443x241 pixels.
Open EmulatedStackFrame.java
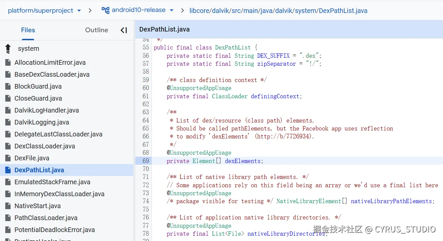click(52, 182)
